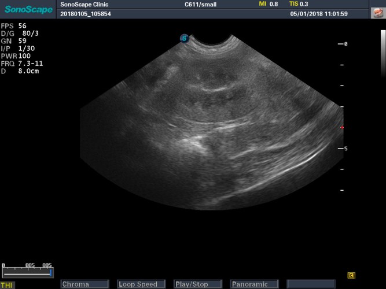The height and width of the screenshot is (289, 386).
Task: Select the FPS 56 readout
Action: tap(13, 26)
